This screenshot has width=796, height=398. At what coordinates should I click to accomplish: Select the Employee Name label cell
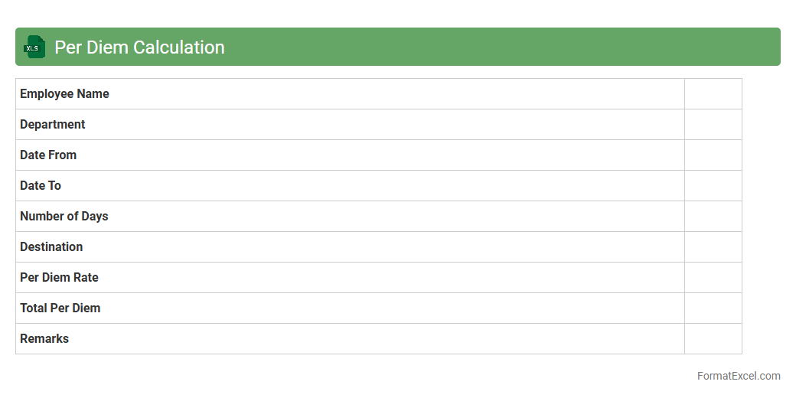350,94
